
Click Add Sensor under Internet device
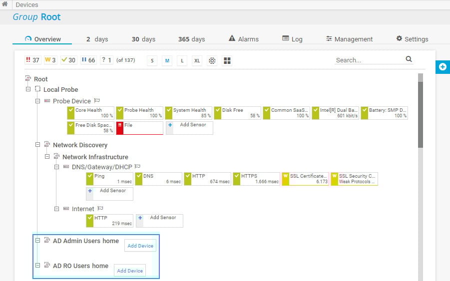[159, 220]
